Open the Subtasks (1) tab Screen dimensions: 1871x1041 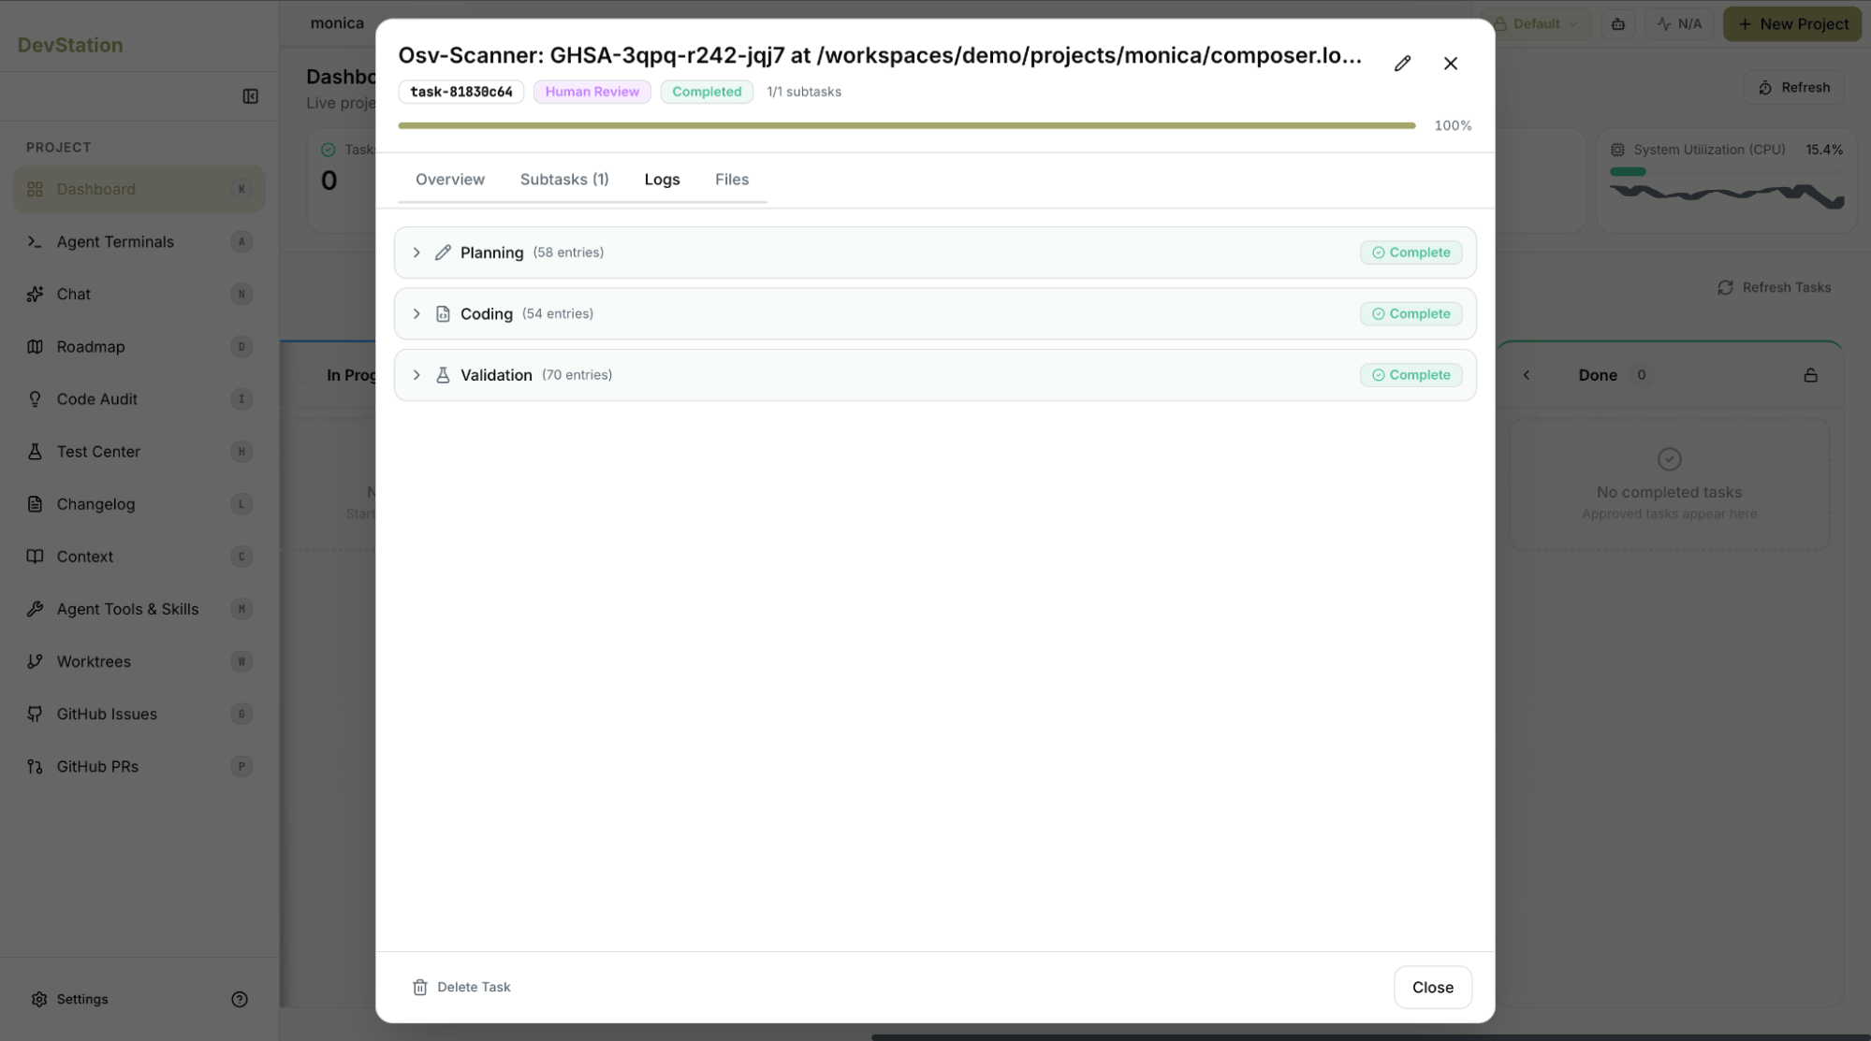(x=564, y=180)
